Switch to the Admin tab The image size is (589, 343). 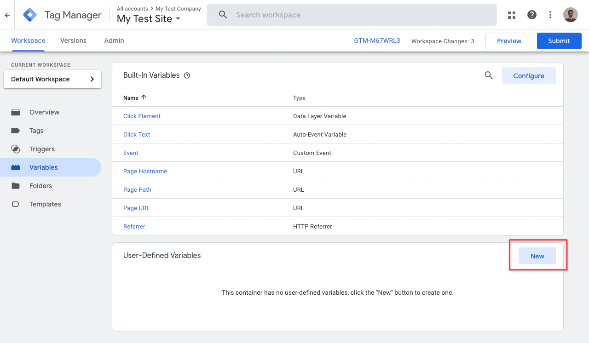click(114, 40)
